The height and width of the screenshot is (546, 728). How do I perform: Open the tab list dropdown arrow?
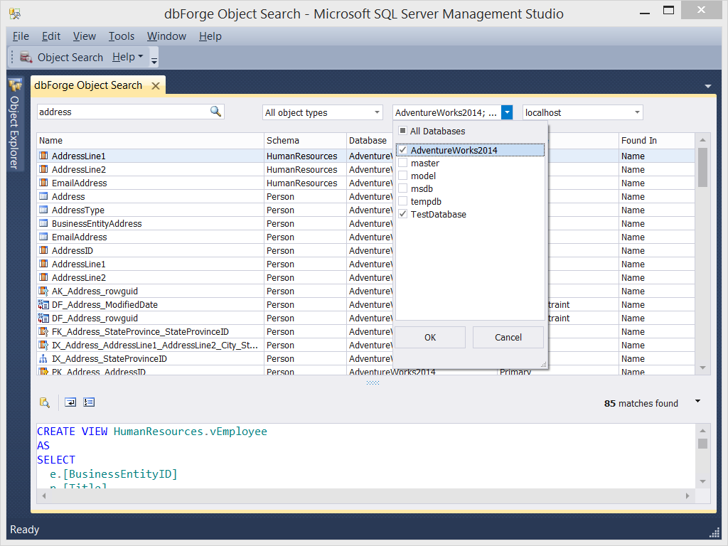[707, 86]
